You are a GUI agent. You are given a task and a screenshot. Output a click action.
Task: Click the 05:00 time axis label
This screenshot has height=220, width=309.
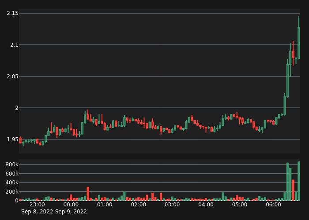click(x=240, y=205)
